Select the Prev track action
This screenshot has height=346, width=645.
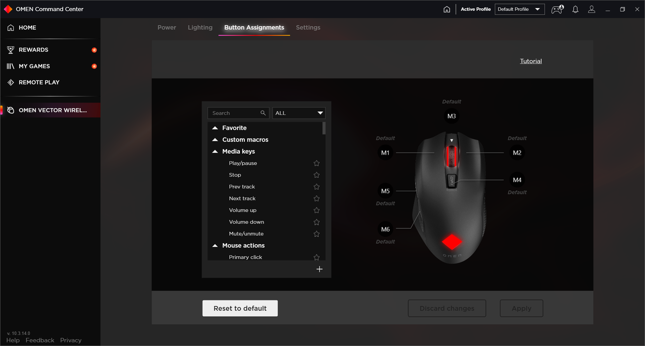click(x=242, y=187)
